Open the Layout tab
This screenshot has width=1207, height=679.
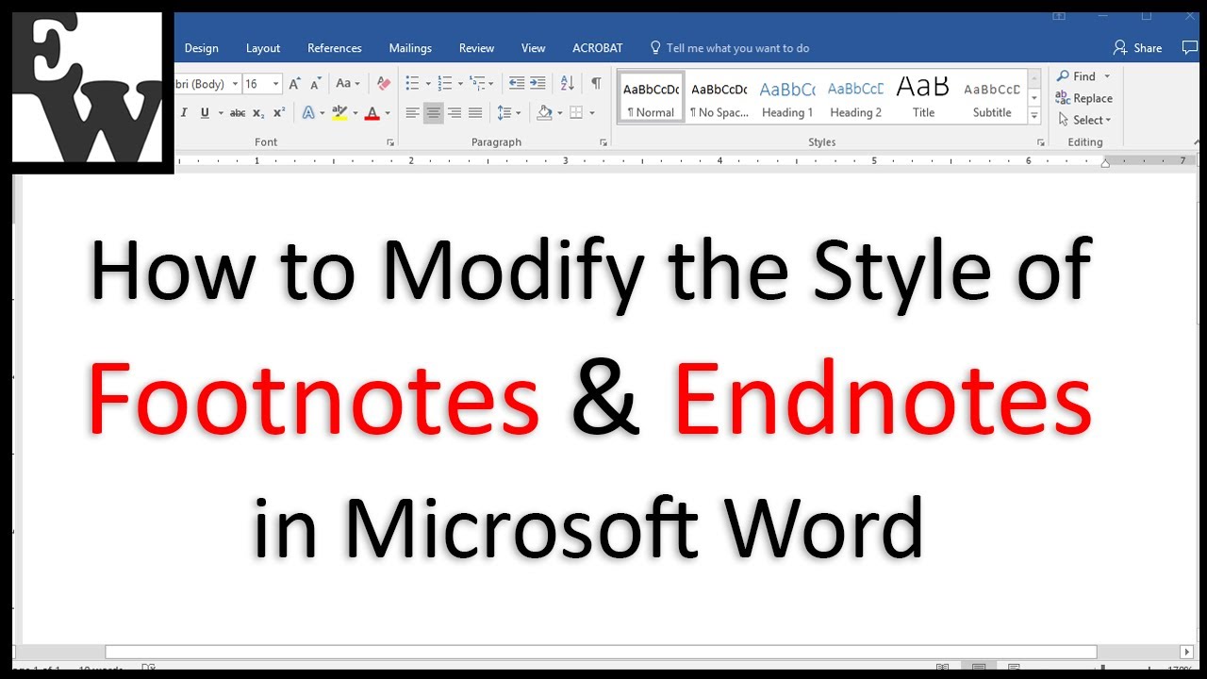coord(263,48)
